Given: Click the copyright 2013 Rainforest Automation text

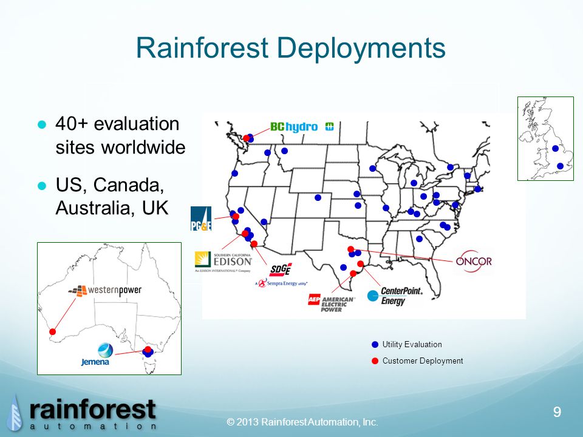Looking at the screenshot, I should [302, 422].
